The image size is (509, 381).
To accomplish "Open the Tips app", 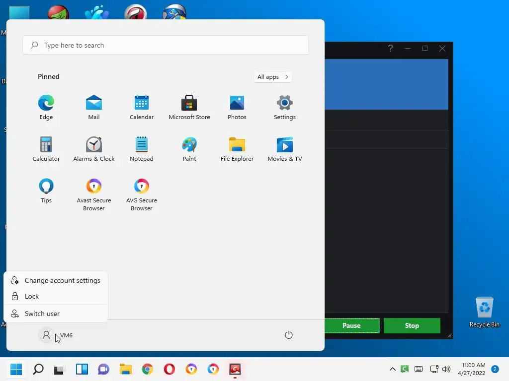I will [x=46, y=190].
